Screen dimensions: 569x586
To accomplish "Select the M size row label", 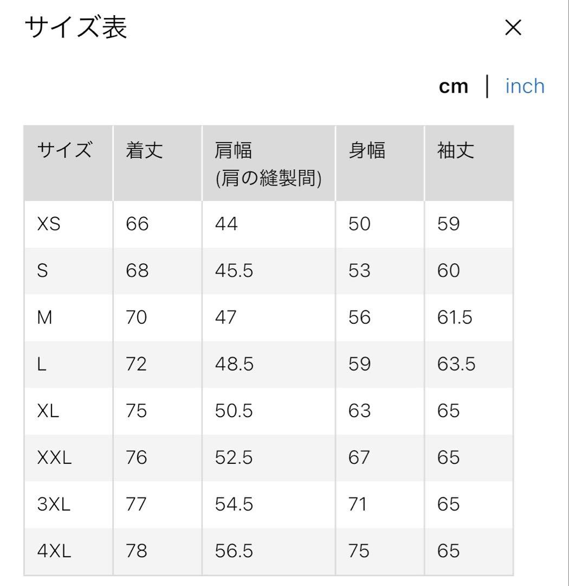I will coord(44,317).
